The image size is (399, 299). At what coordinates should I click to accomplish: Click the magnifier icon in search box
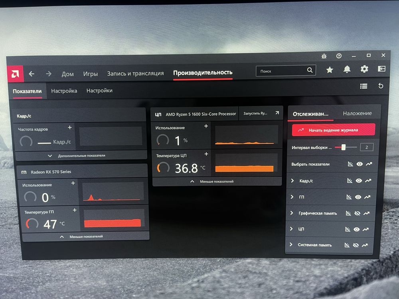coord(310,70)
